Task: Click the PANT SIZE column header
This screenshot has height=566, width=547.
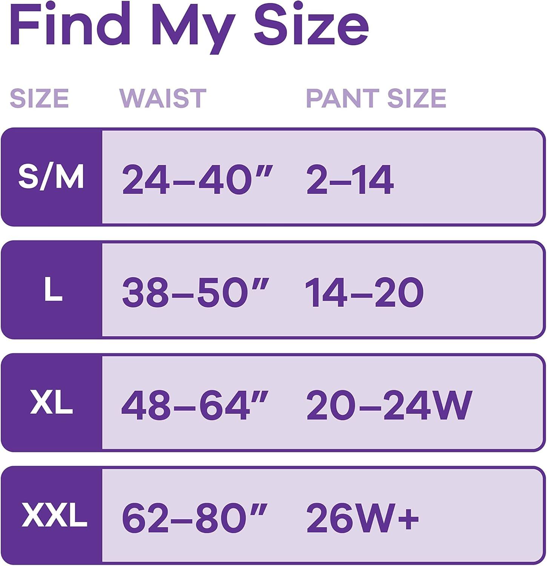Action: point(376,98)
